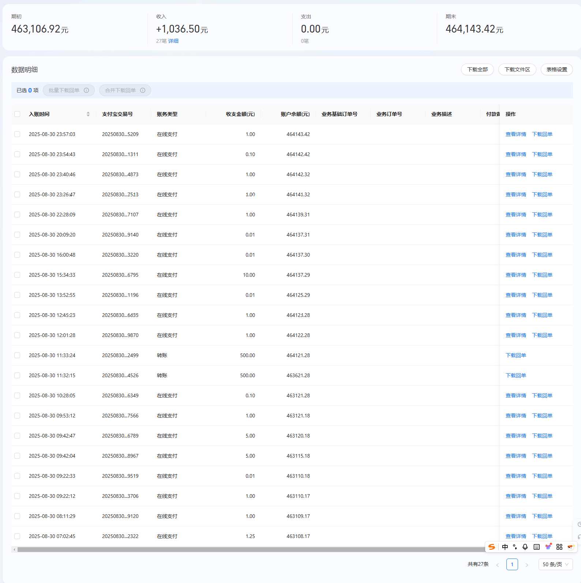
Task: Check row 2025-08-30 22:28:09
Action: tap(17, 215)
